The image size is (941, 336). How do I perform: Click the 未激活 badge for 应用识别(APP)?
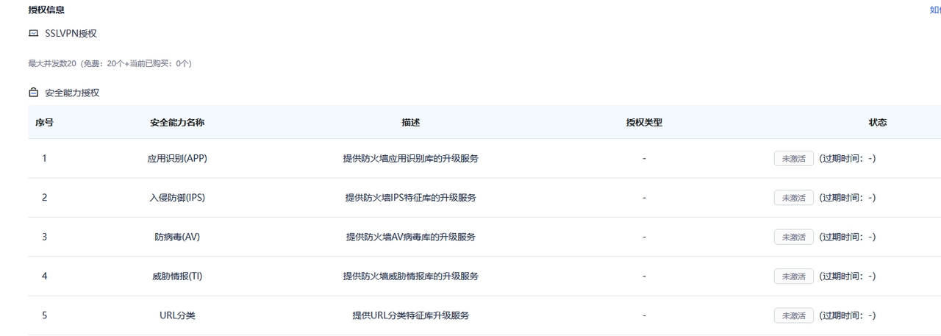[793, 158]
